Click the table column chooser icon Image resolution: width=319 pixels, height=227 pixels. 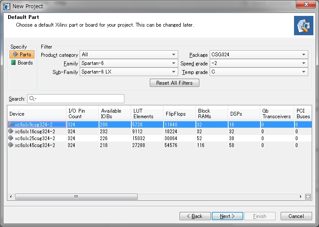308,197
